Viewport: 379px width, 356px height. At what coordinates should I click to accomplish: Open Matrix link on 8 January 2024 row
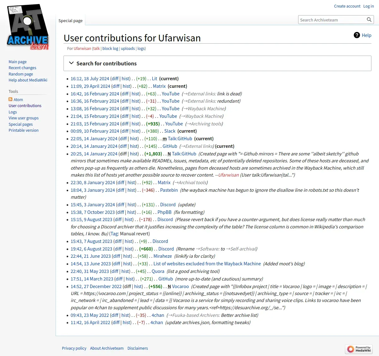click(164, 183)
